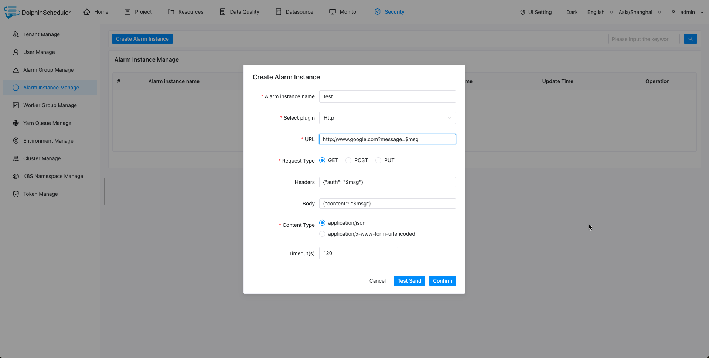Go to the Monitor menu
Viewport: 709px width, 358px height.
[344, 12]
